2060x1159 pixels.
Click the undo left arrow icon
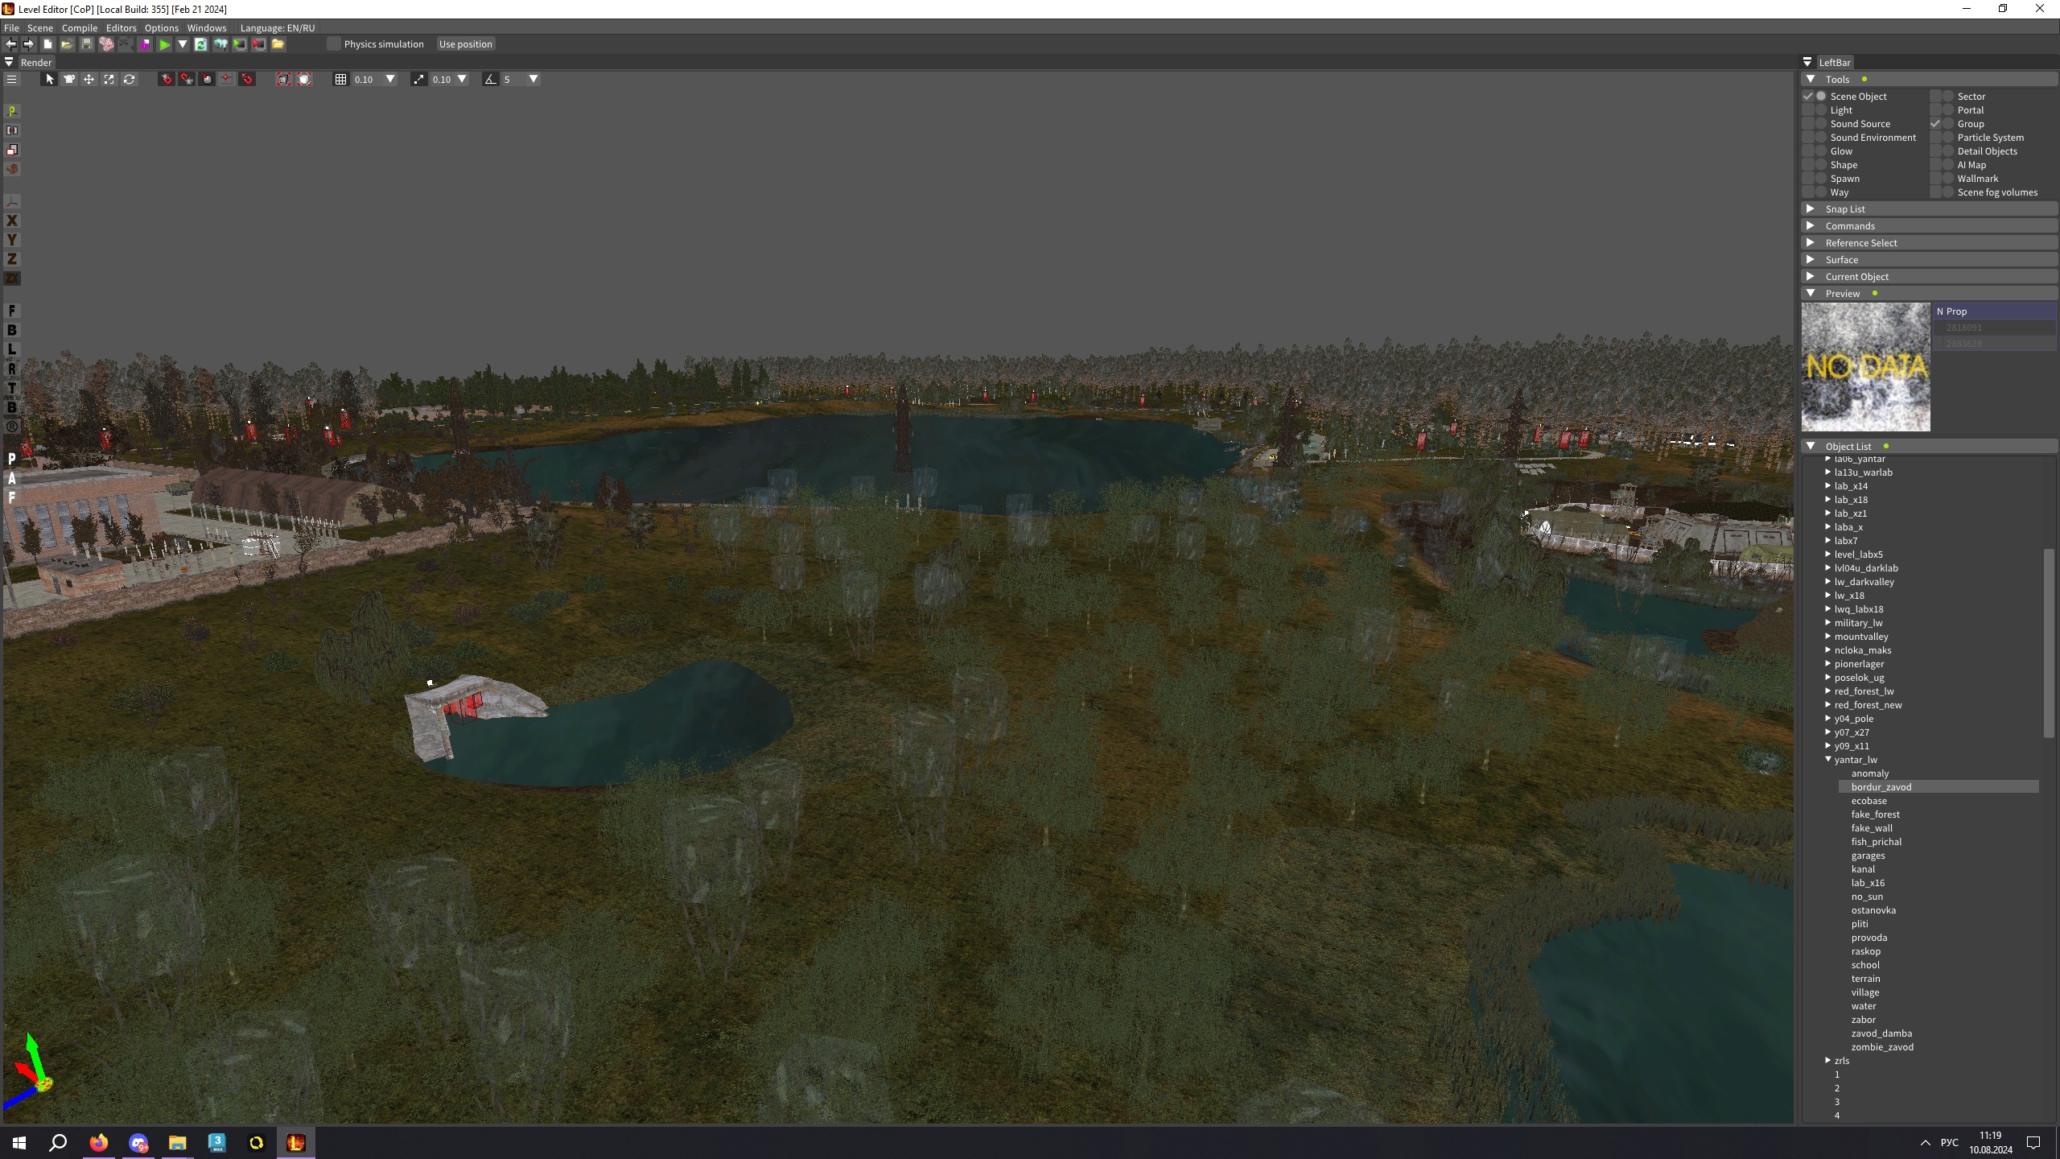10,44
